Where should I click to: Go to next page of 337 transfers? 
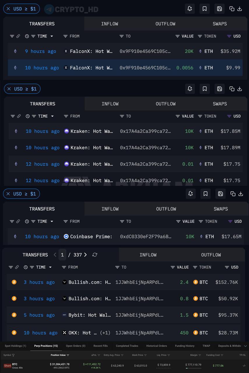click(x=85, y=255)
